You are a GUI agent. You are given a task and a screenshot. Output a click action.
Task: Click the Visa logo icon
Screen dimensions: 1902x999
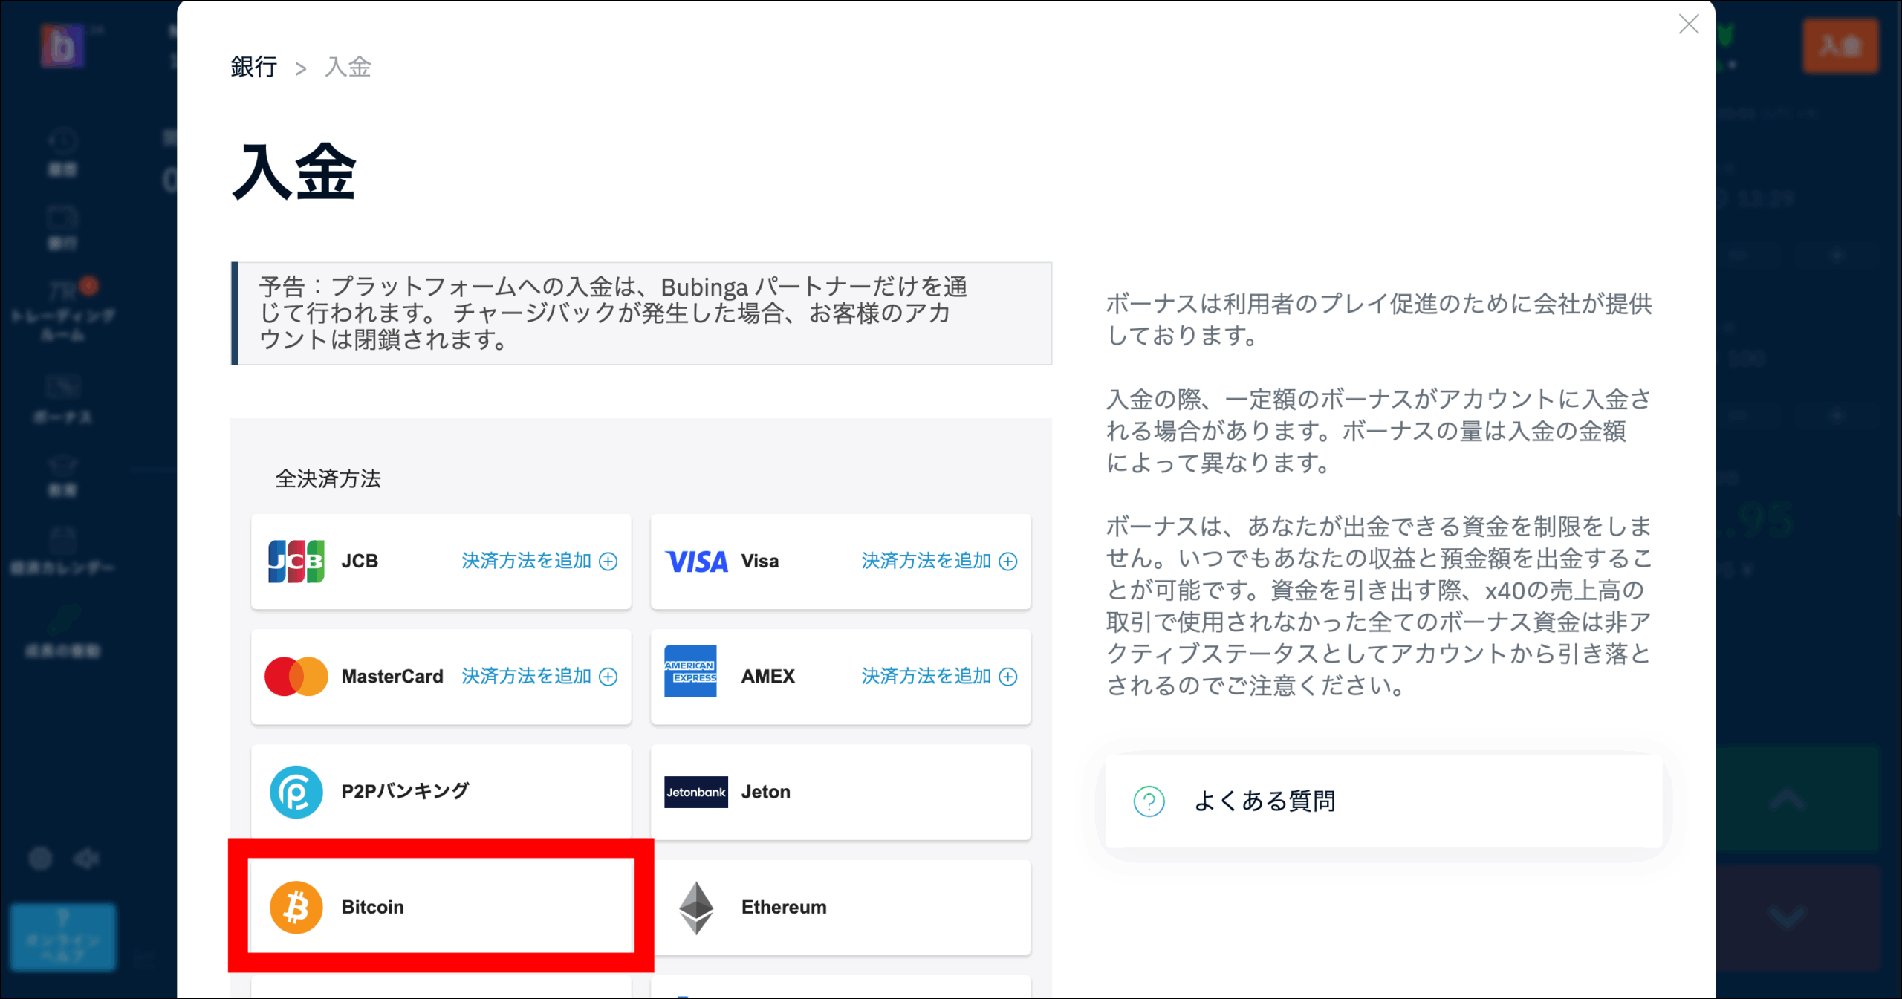[x=696, y=562]
